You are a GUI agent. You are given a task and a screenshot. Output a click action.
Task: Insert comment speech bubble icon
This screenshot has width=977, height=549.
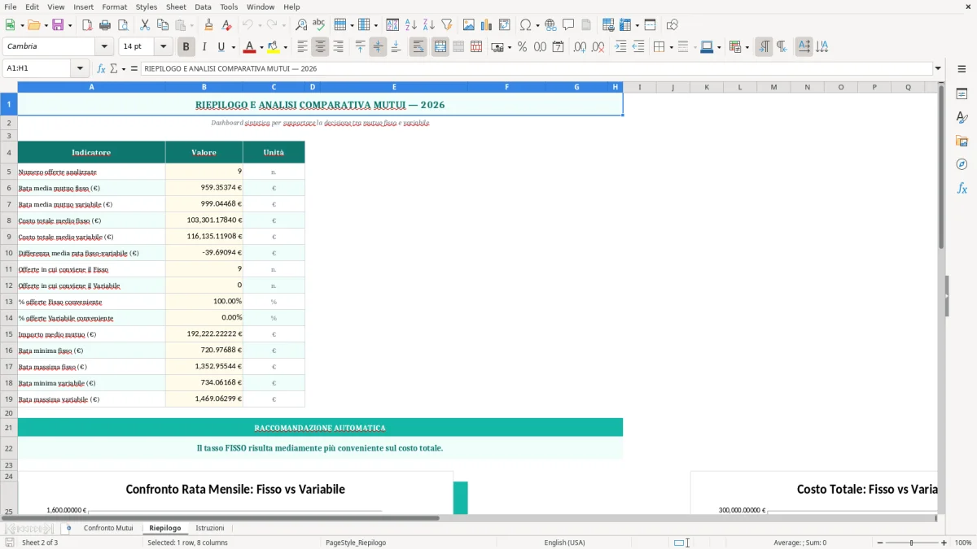click(568, 25)
